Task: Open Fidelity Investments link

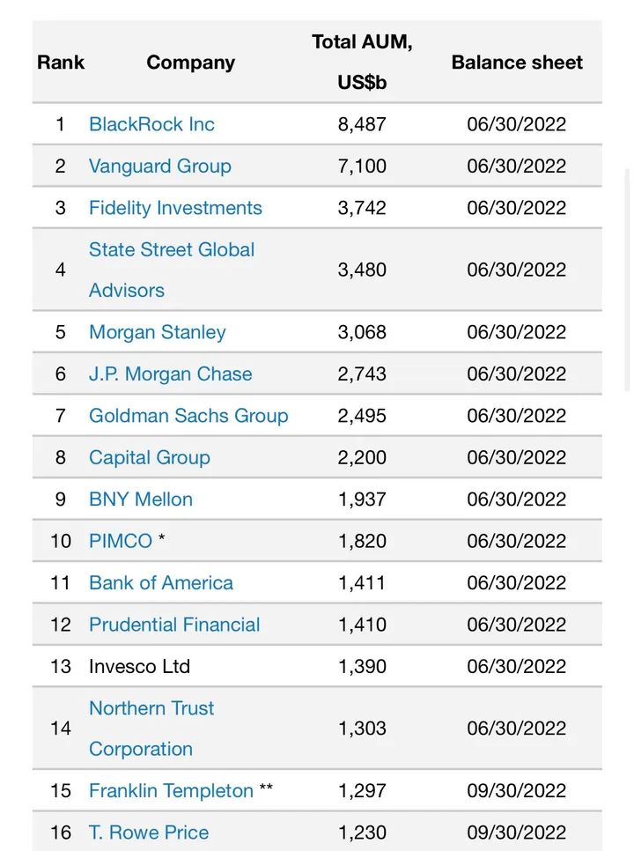Action: click(175, 208)
